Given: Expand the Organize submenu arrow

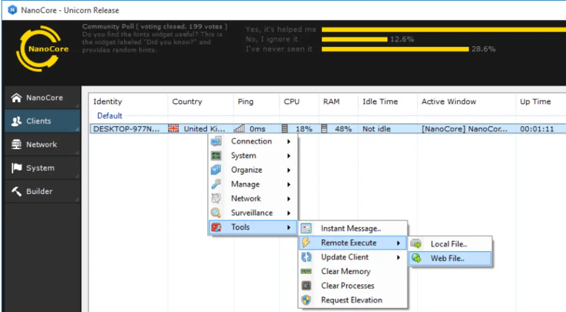Looking at the screenshot, I should (x=289, y=170).
